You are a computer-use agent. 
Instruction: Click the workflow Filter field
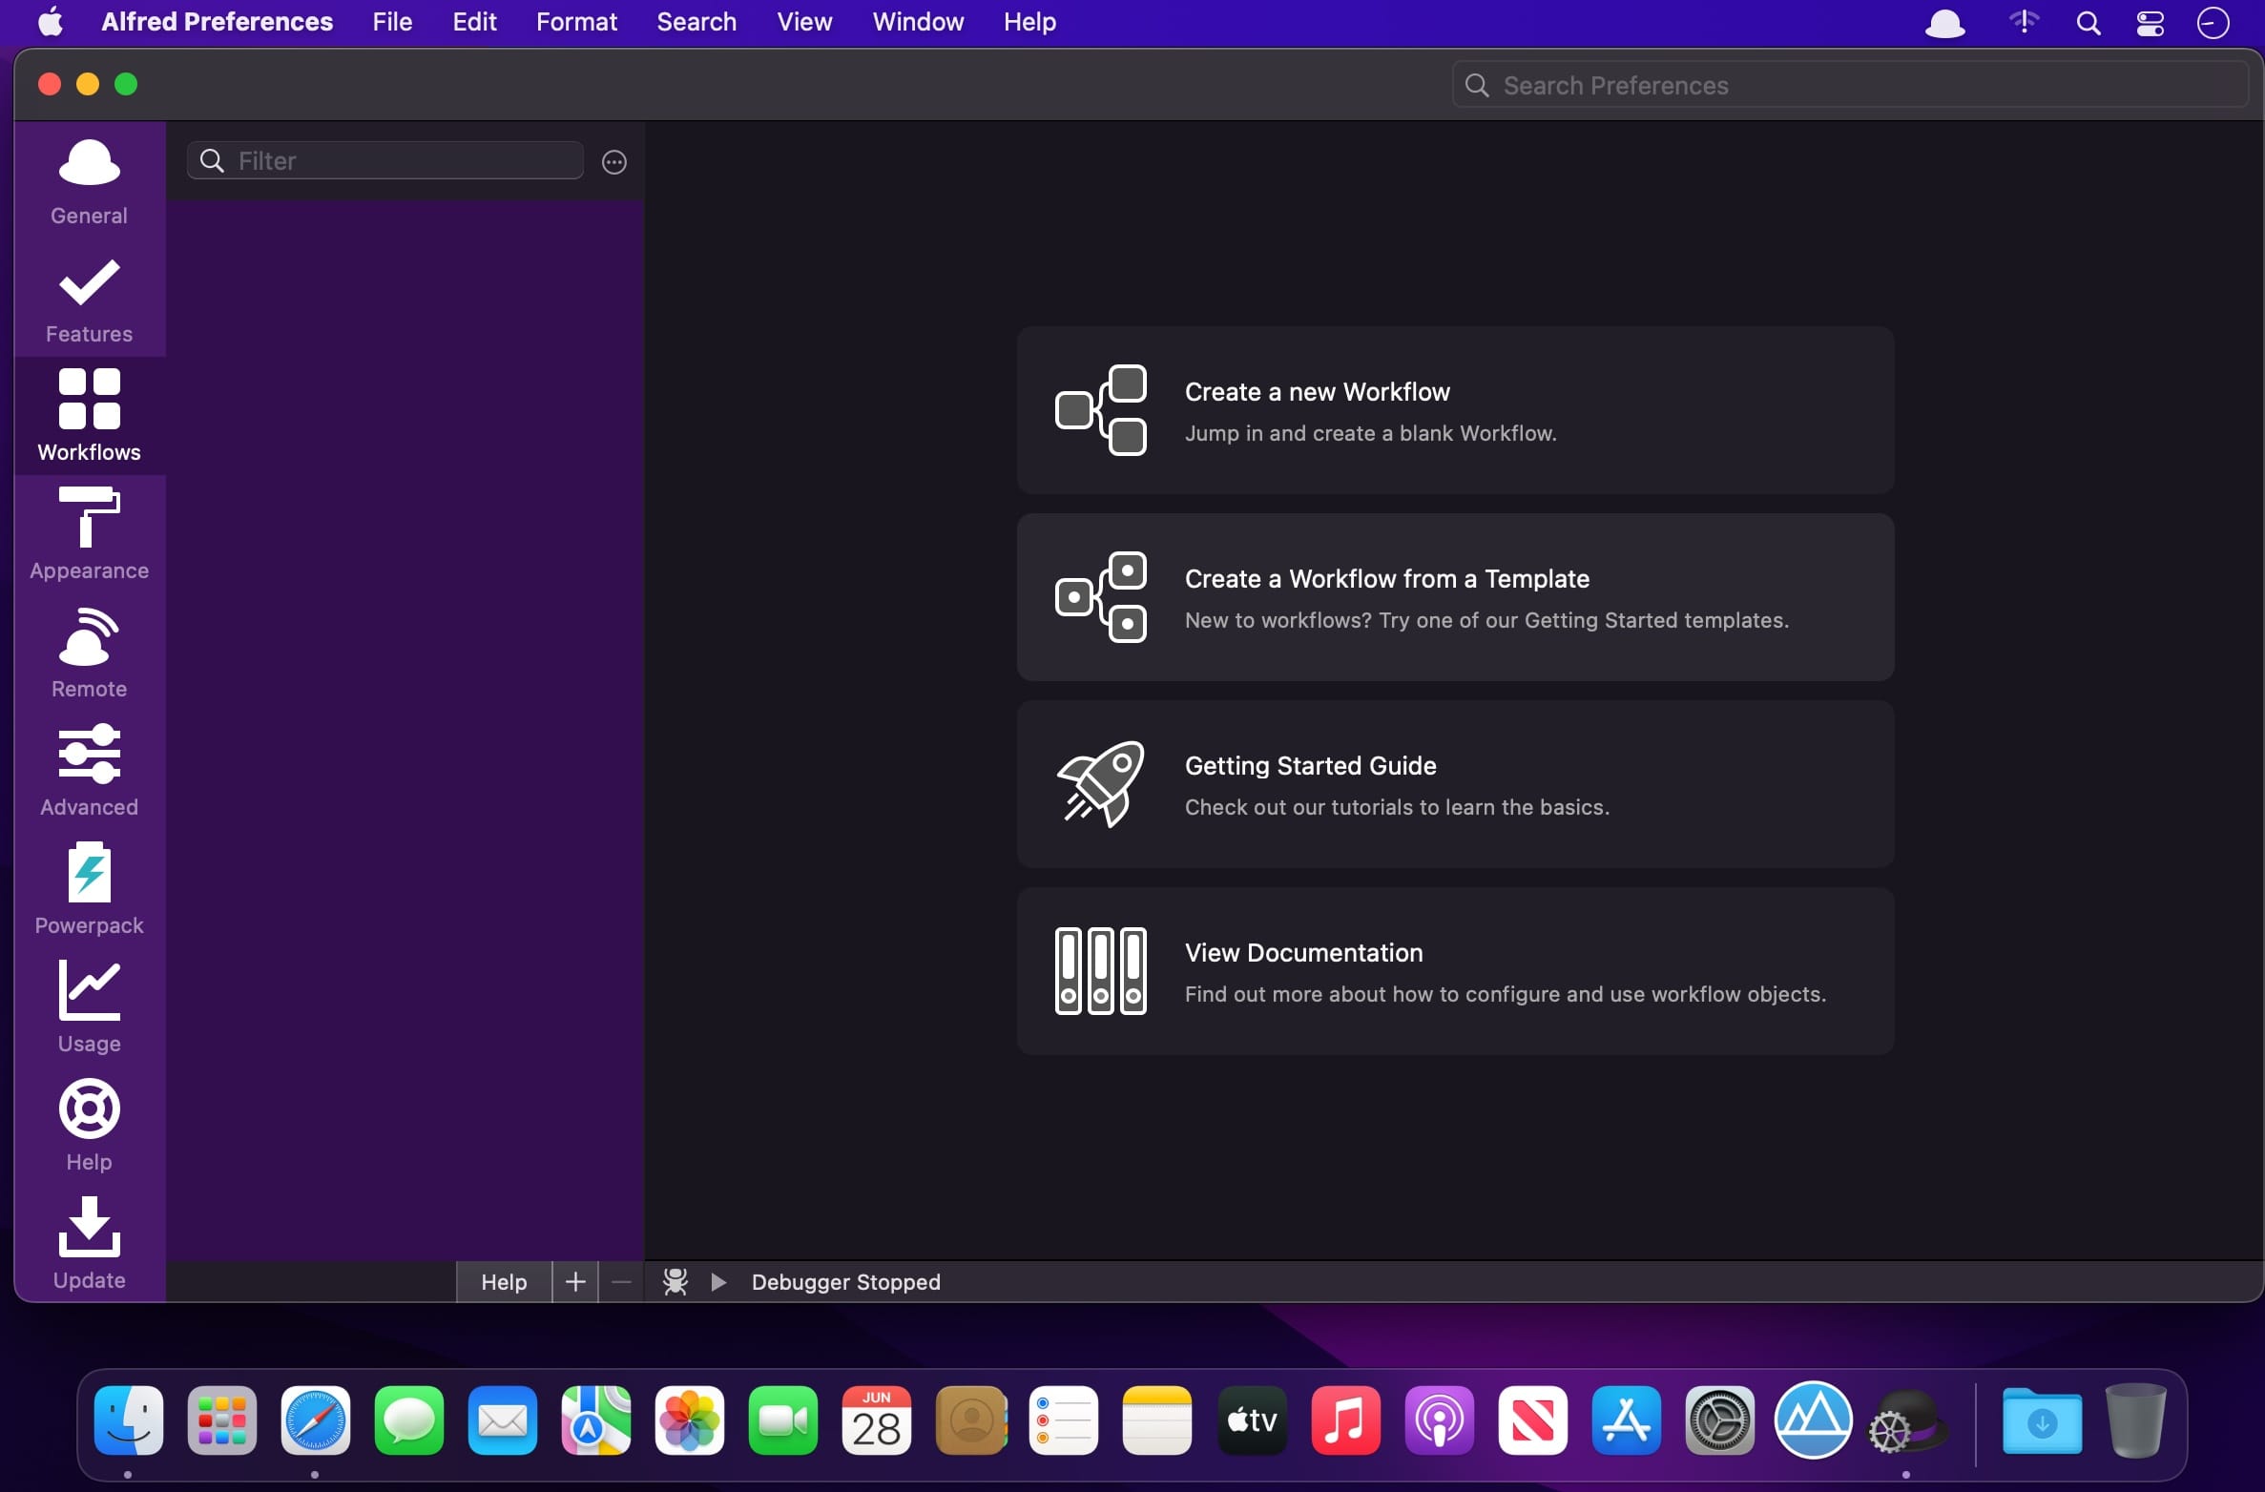401,161
